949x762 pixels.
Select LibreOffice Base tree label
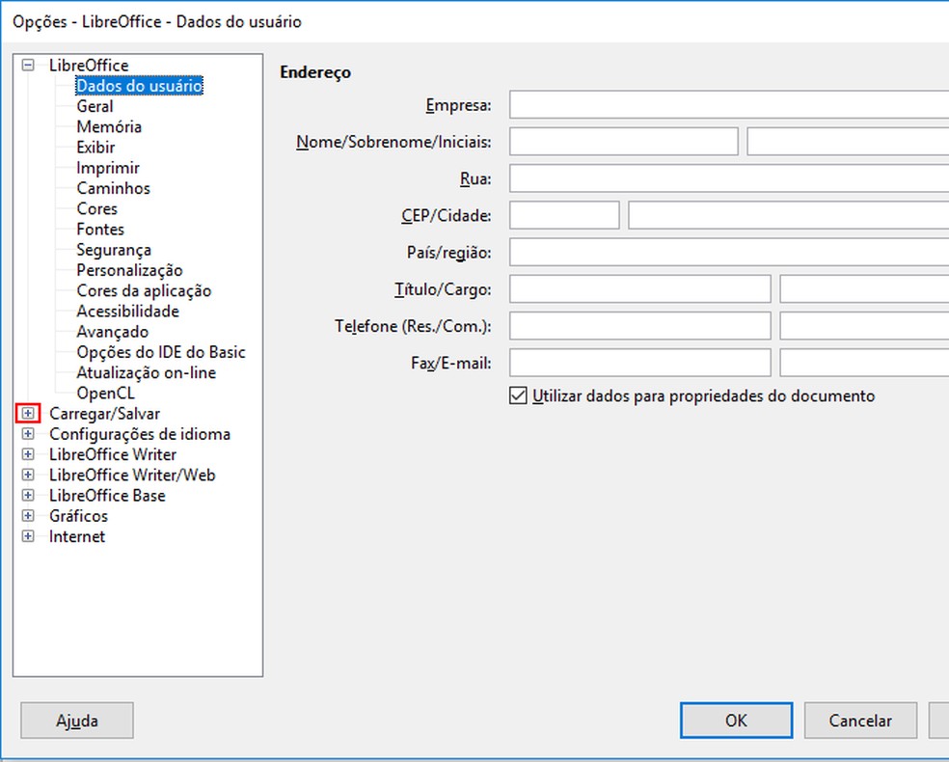tap(107, 495)
